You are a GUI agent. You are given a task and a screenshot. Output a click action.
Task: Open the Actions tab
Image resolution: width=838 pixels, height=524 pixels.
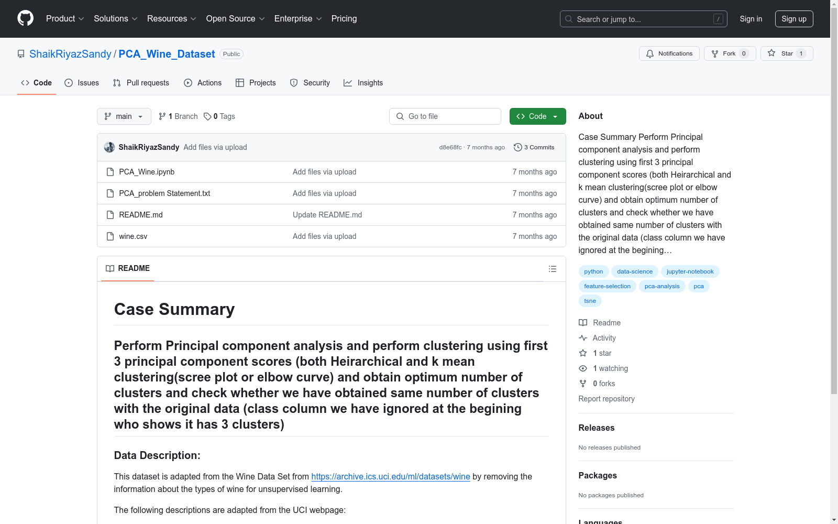[x=203, y=83]
